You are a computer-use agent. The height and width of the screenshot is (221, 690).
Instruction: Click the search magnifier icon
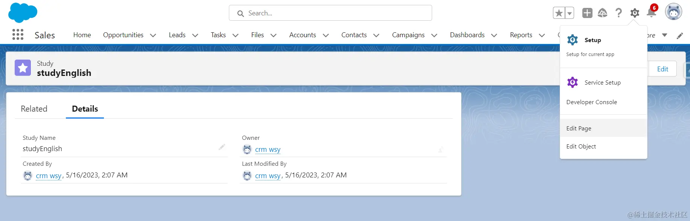coord(241,14)
